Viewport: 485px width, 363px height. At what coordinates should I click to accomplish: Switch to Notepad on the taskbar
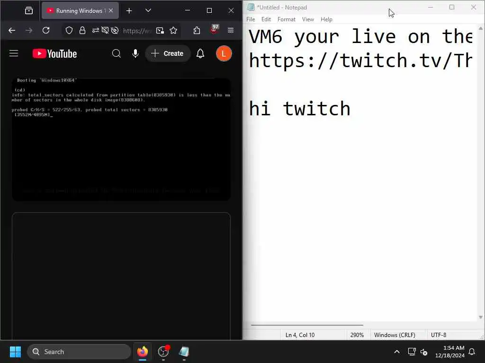coord(184,352)
